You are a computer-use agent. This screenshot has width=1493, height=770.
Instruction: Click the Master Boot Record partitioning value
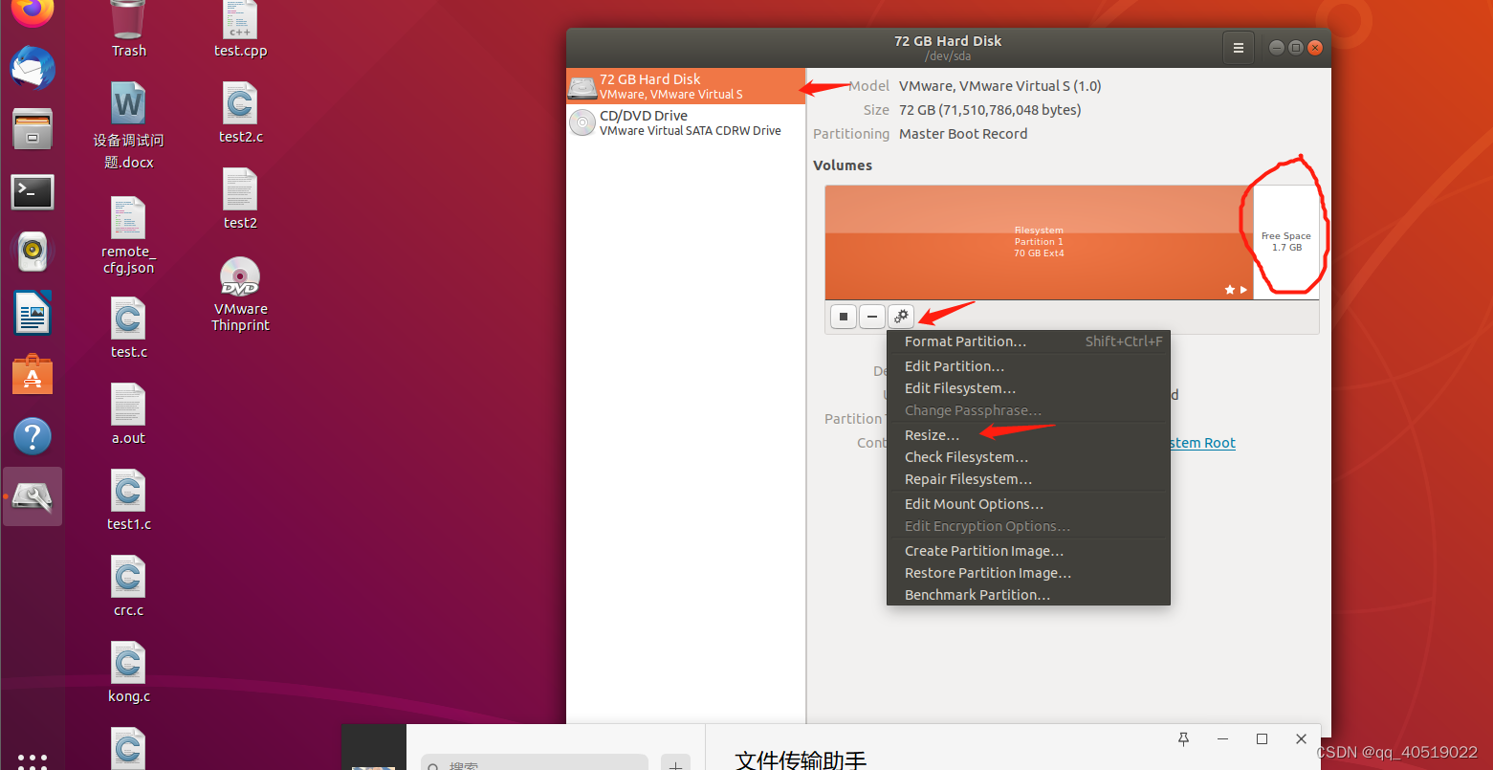click(x=963, y=134)
